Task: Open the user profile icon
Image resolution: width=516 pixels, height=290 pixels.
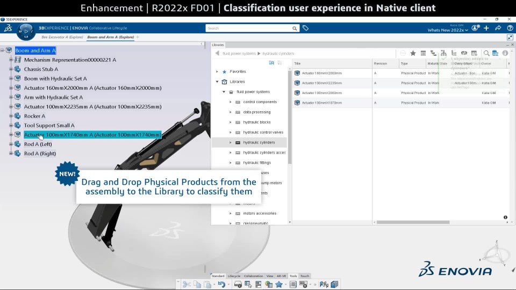Action: [x=475, y=28]
